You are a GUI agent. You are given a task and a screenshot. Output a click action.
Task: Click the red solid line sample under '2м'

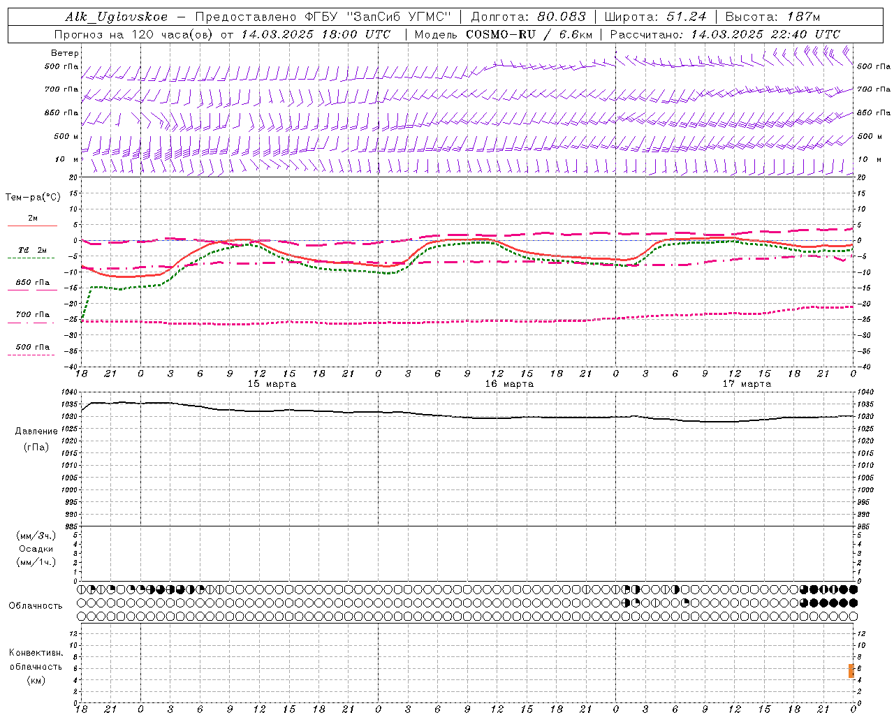(x=32, y=226)
